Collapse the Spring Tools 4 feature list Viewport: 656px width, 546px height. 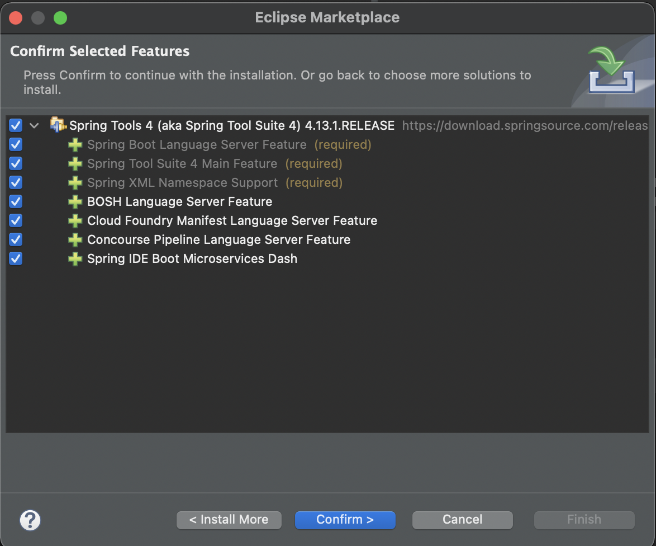pyautogui.click(x=34, y=125)
